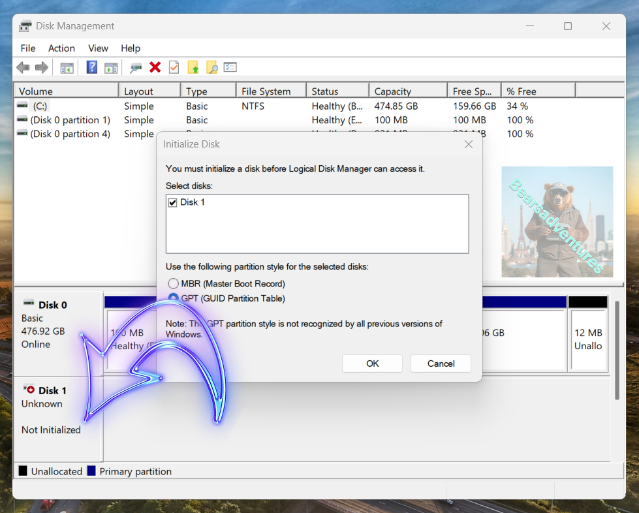Click the Forward arrow in the toolbar

point(42,67)
